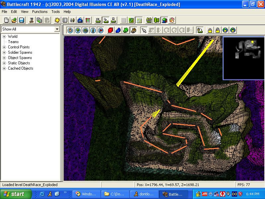Expand the World tree node
The height and width of the screenshot is (199, 265).
tap(4, 36)
